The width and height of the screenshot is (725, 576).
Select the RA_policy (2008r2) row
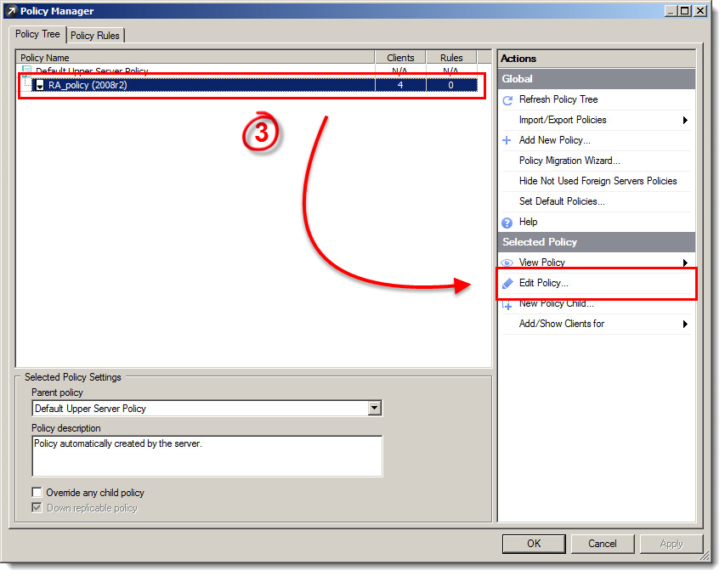click(170, 84)
